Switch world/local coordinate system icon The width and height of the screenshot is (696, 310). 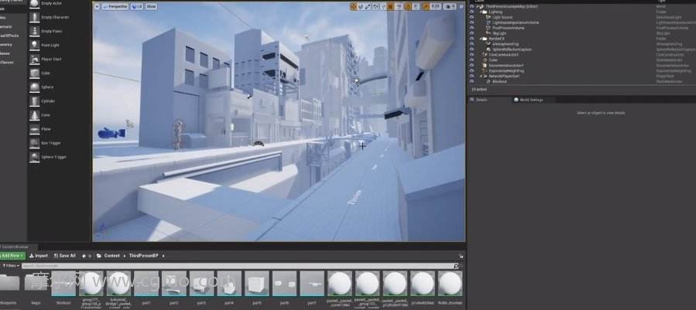click(x=375, y=7)
